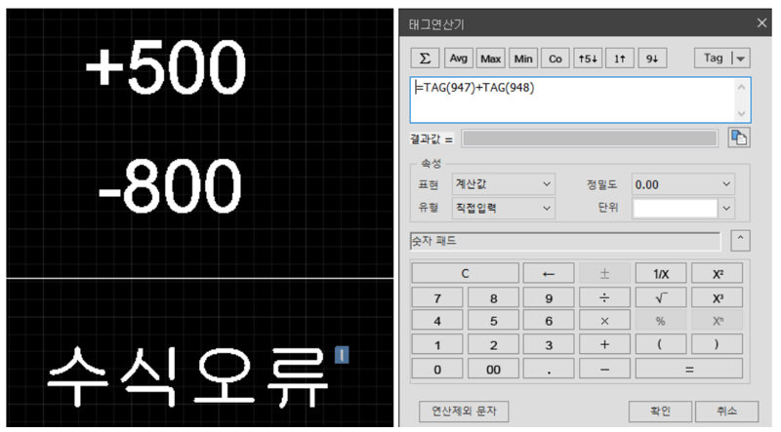
Task: Click the 00 double zero key
Action: pos(493,369)
